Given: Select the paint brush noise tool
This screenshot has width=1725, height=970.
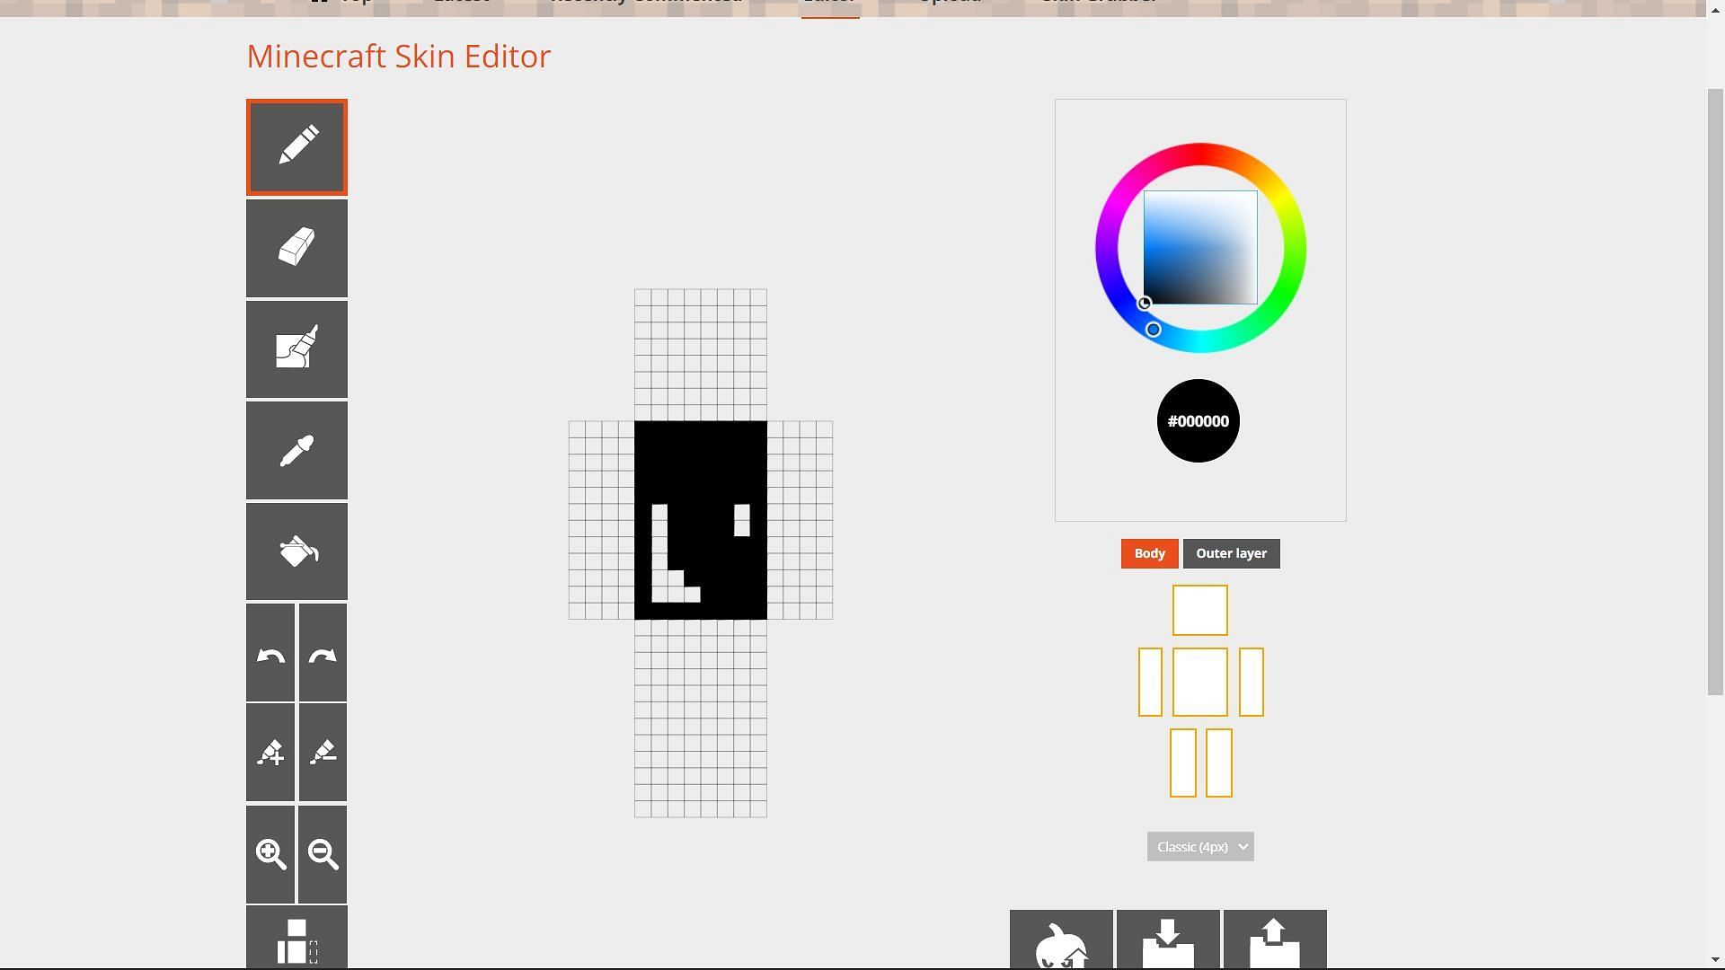Looking at the screenshot, I should (x=296, y=349).
